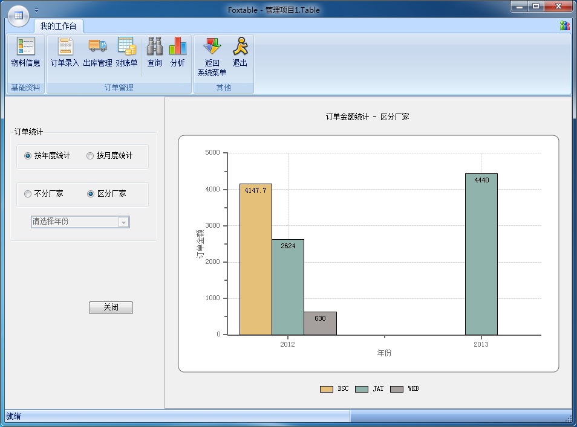Open 出库管理 truck icon
This screenshot has width=577, height=427.
pos(97,52)
